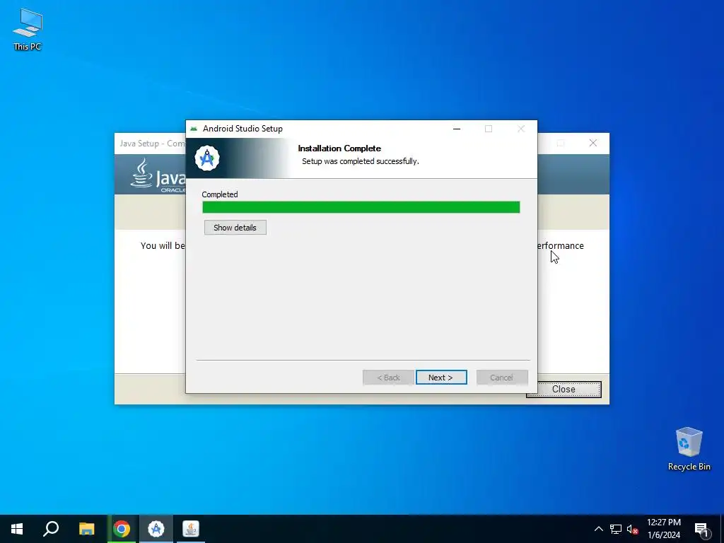Minimize the Android Studio Setup window

point(457,129)
